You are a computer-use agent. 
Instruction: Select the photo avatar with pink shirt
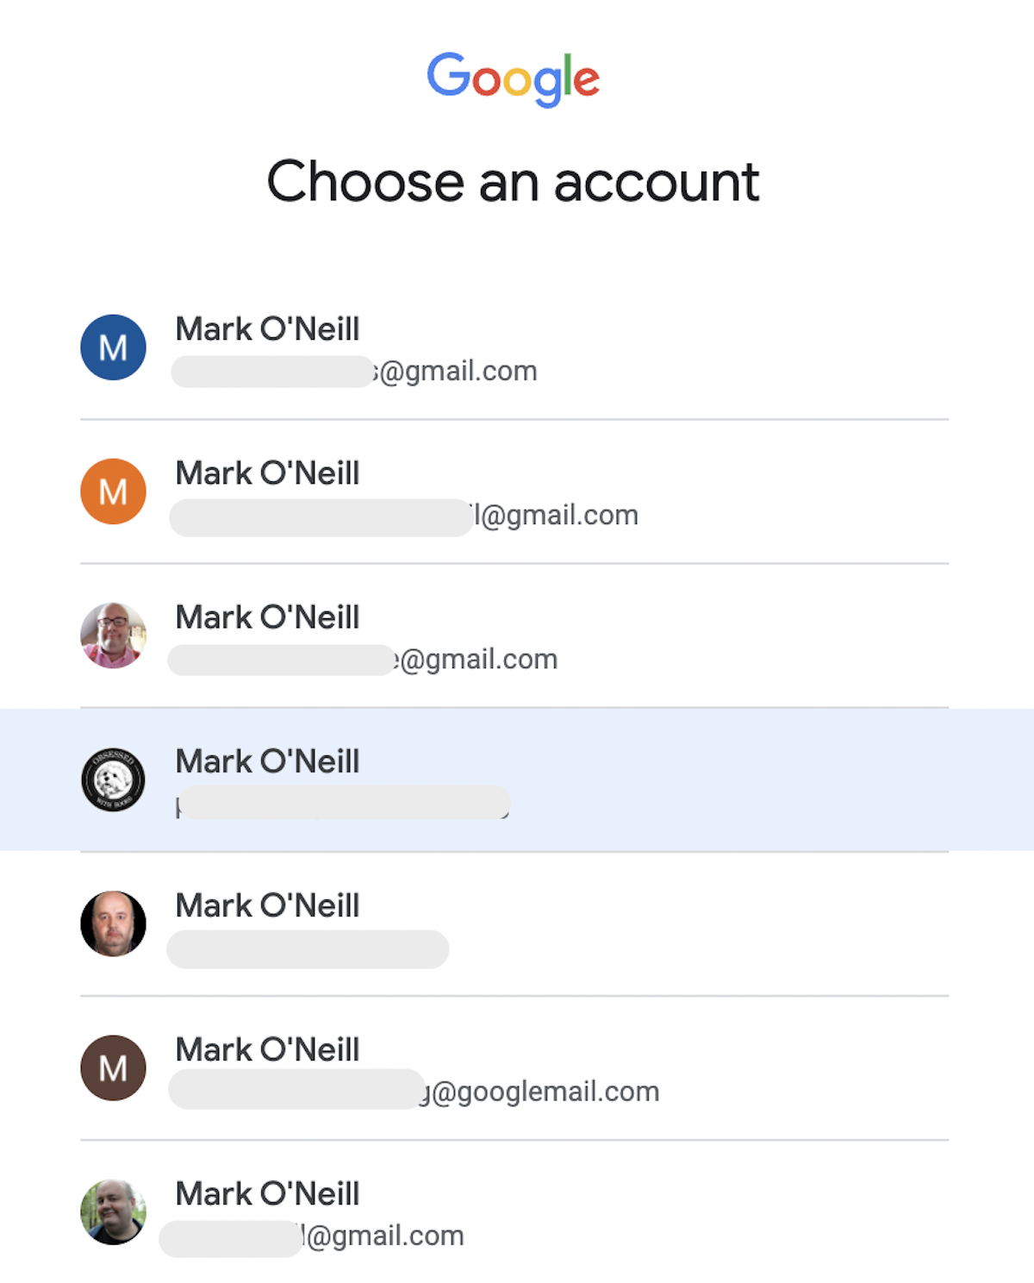(113, 635)
